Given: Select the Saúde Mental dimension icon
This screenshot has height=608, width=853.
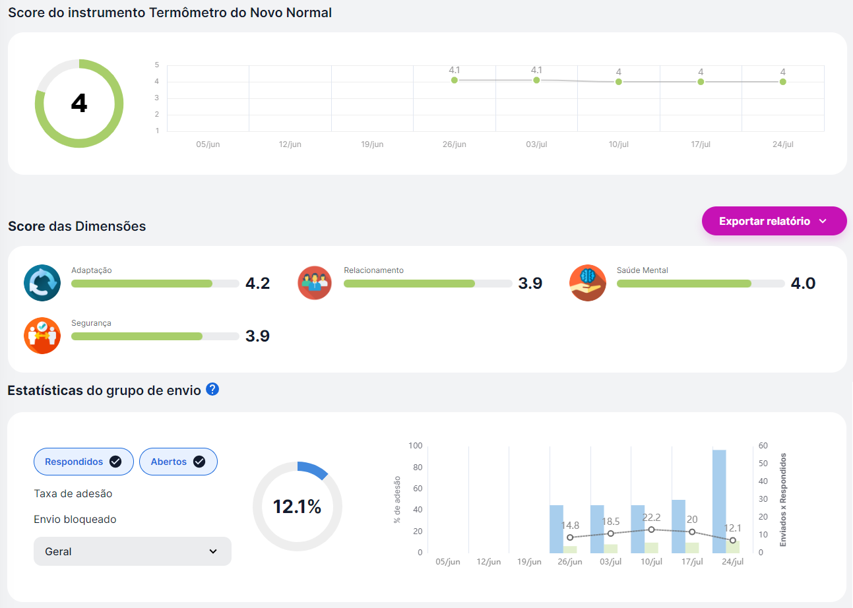Looking at the screenshot, I should [x=587, y=282].
